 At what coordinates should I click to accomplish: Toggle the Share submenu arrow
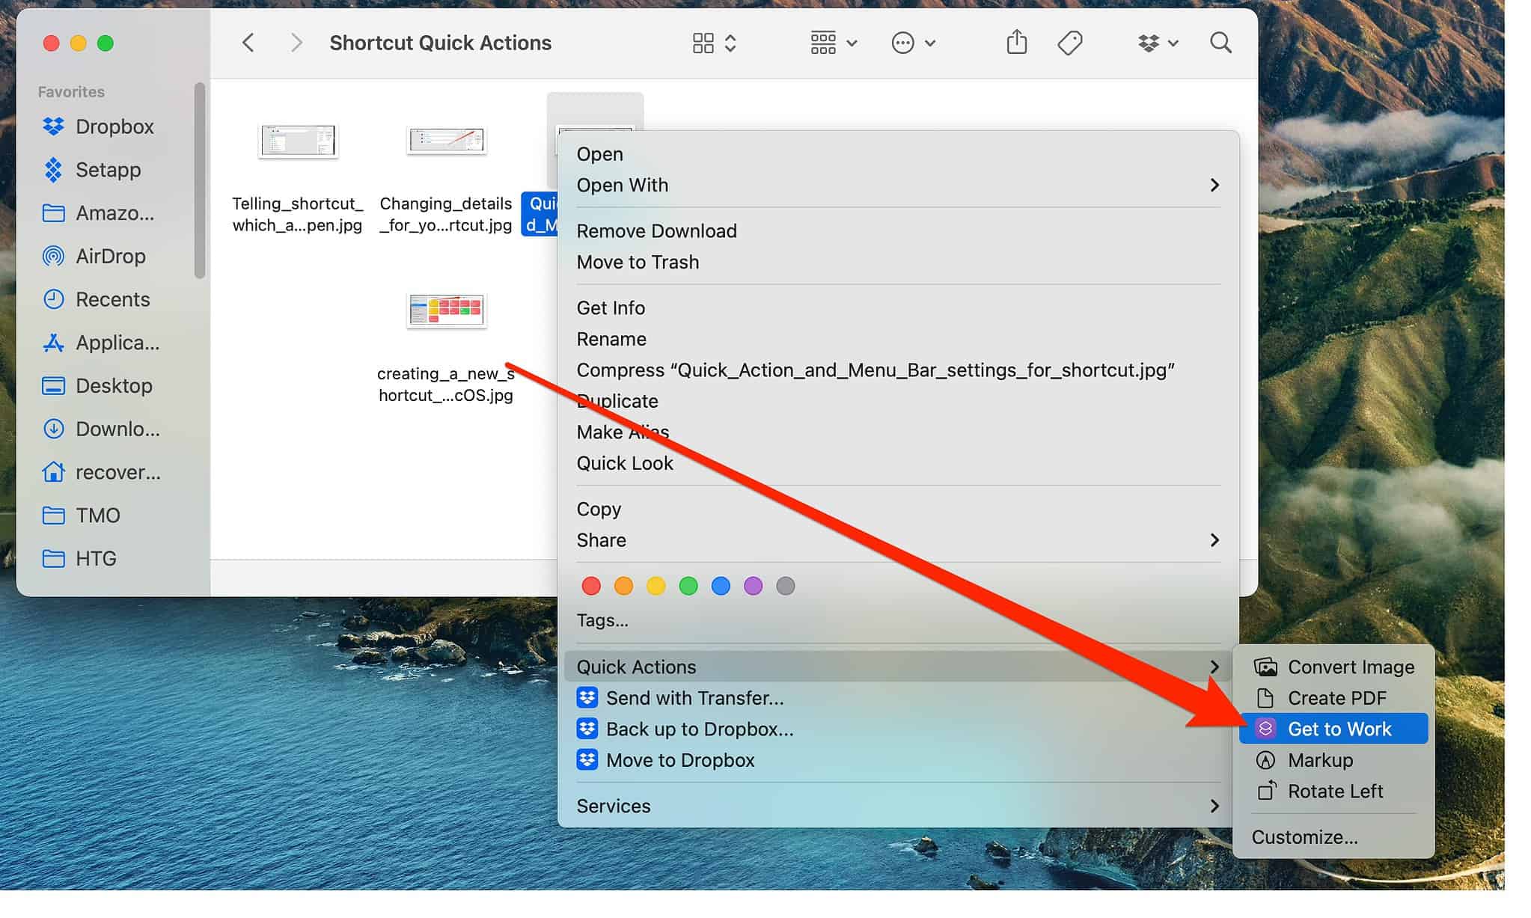click(x=1214, y=540)
